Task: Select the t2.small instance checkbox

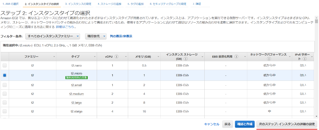Action: tap(5, 85)
